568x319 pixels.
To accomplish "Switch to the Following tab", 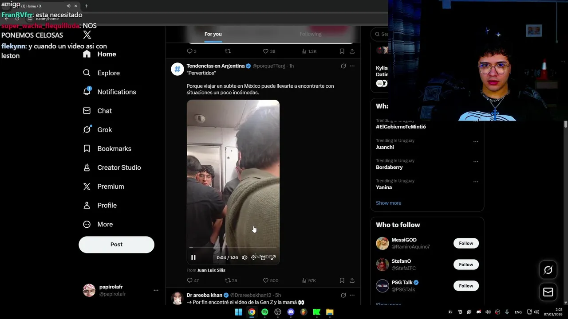I will [310, 34].
